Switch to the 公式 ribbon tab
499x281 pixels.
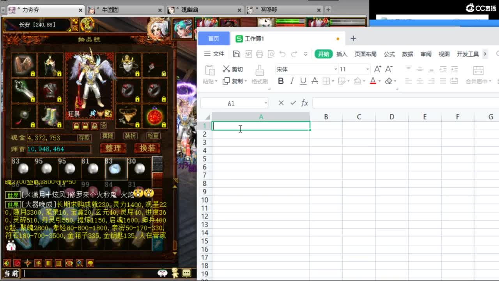pyautogui.click(x=389, y=54)
